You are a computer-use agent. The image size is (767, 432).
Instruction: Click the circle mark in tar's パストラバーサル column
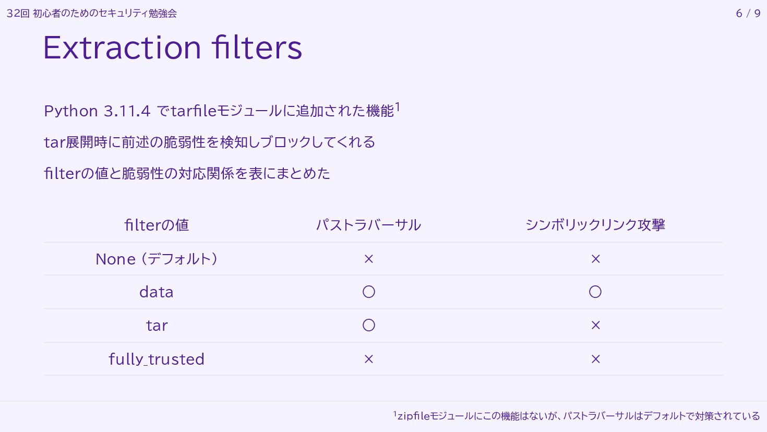coord(368,325)
